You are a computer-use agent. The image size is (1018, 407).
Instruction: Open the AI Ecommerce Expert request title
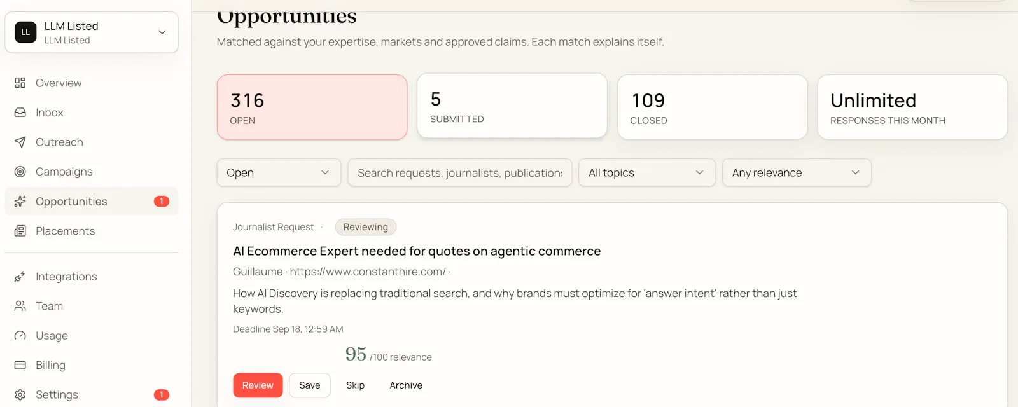click(x=417, y=251)
